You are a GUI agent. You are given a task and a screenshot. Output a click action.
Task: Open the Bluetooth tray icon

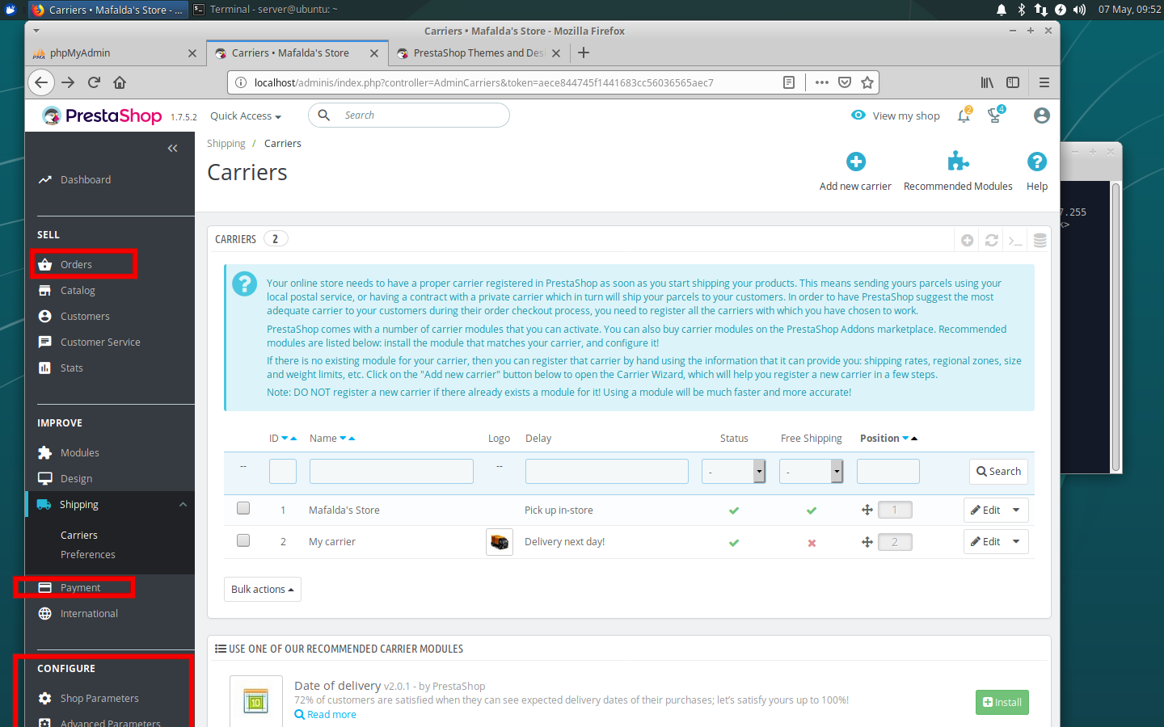pyautogui.click(x=1021, y=10)
